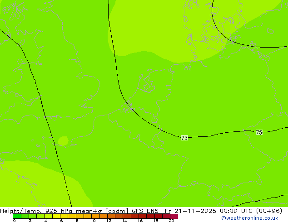This screenshot has width=288, height=222.
Task: Click the 'Height/Temp.' title text
Action: 21,211
